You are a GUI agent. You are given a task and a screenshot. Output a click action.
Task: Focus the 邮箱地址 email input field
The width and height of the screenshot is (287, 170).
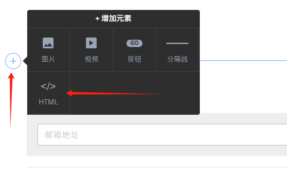162,135
